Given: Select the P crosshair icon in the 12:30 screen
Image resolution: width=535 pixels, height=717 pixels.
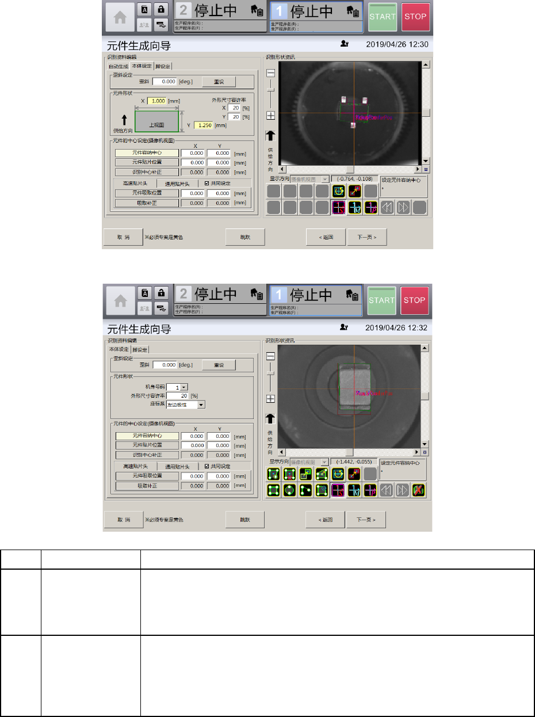Looking at the screenshot, I should 371,207.
